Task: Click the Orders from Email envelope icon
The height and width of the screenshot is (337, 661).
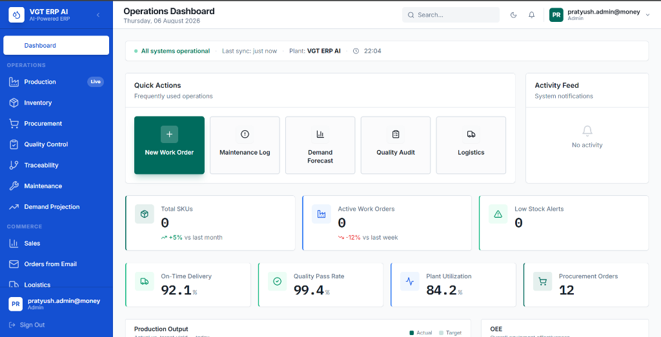Action: click(x=14, y=264)
